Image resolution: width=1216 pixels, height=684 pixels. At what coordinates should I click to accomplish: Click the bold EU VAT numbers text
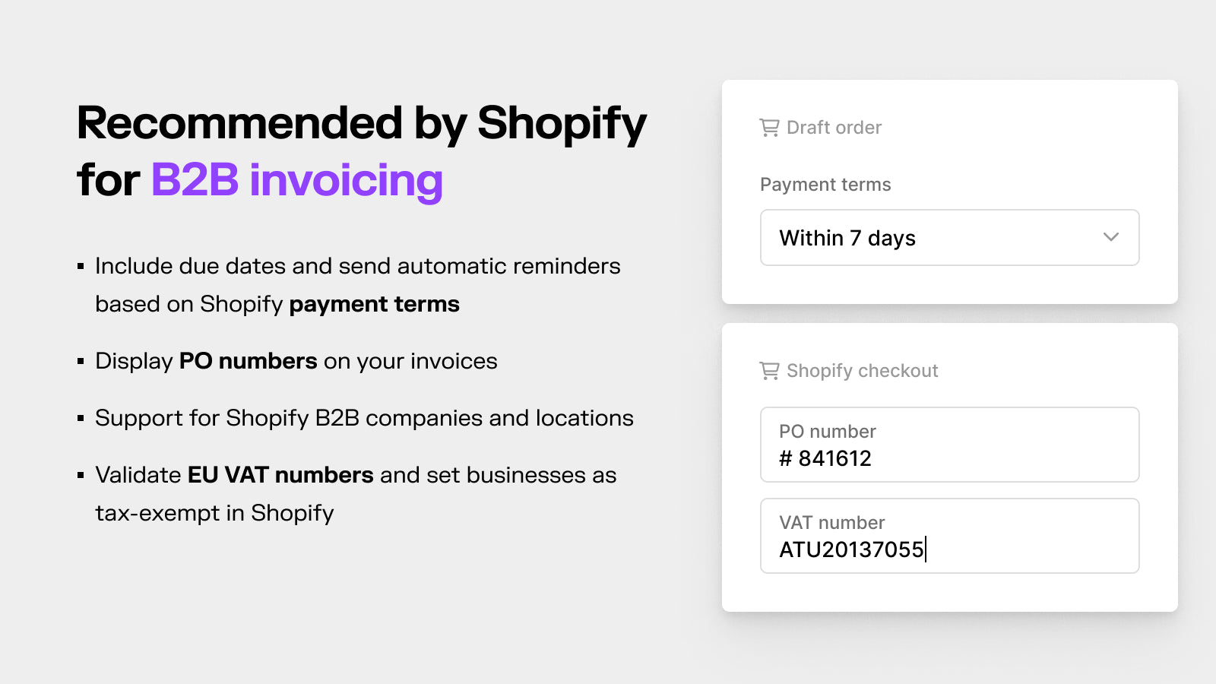[280, 475]
